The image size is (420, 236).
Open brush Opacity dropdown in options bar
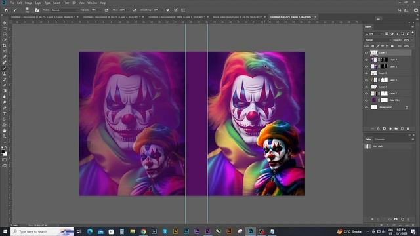click(x=100, y=10)
